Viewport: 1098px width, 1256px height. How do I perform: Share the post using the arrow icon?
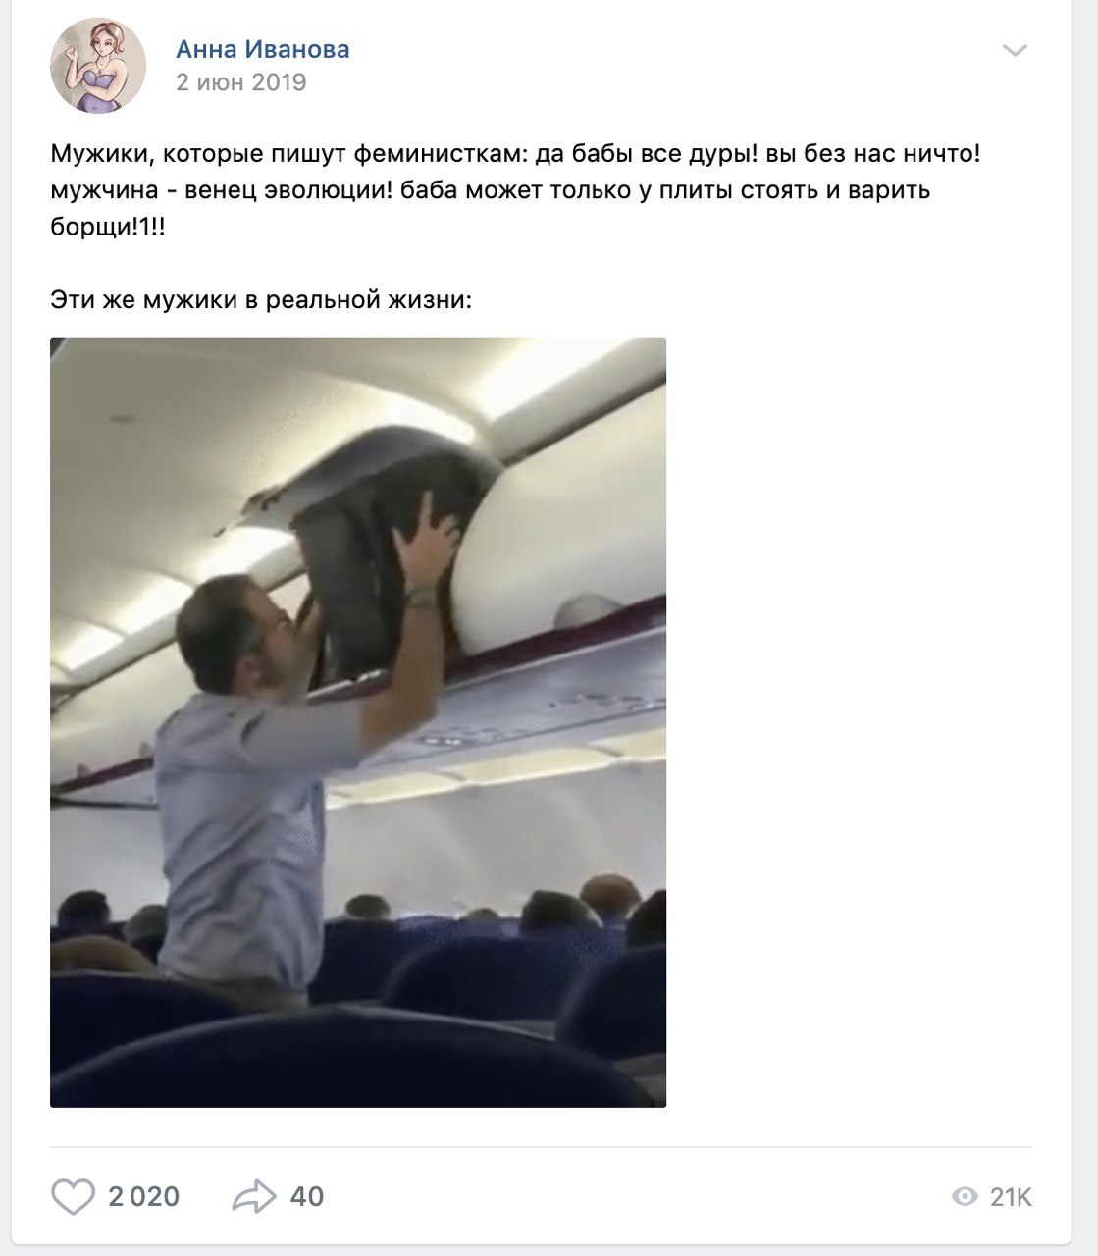[x=255, y=1196]
